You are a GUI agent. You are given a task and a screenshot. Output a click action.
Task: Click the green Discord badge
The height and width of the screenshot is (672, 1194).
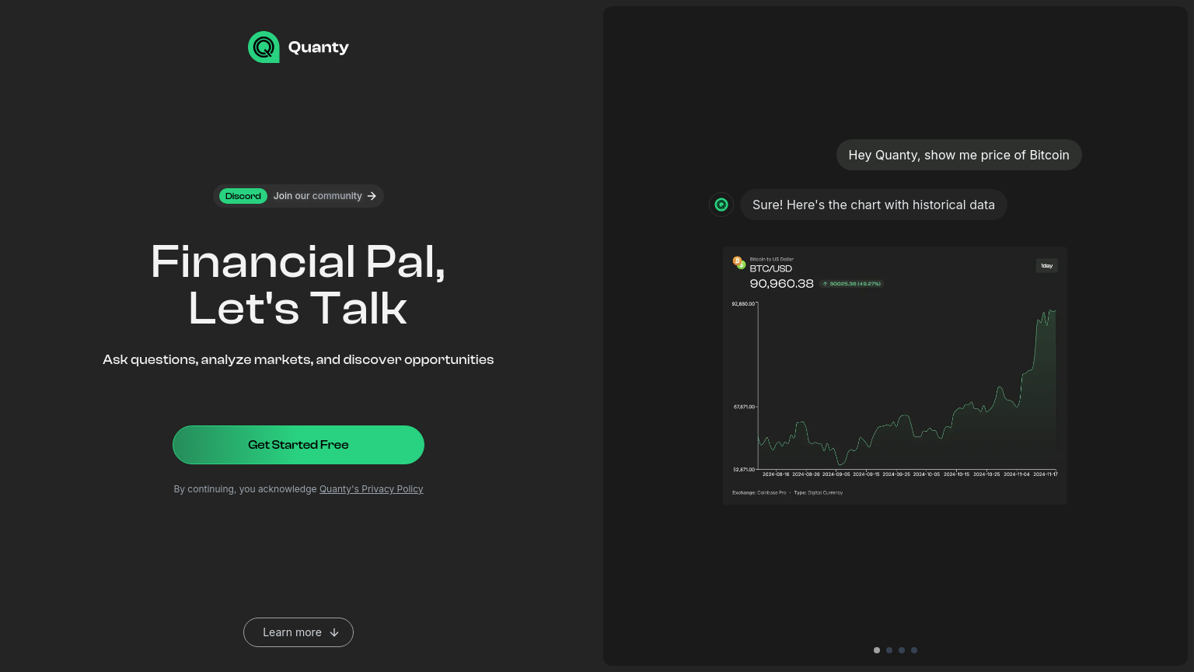pos(243,196)
